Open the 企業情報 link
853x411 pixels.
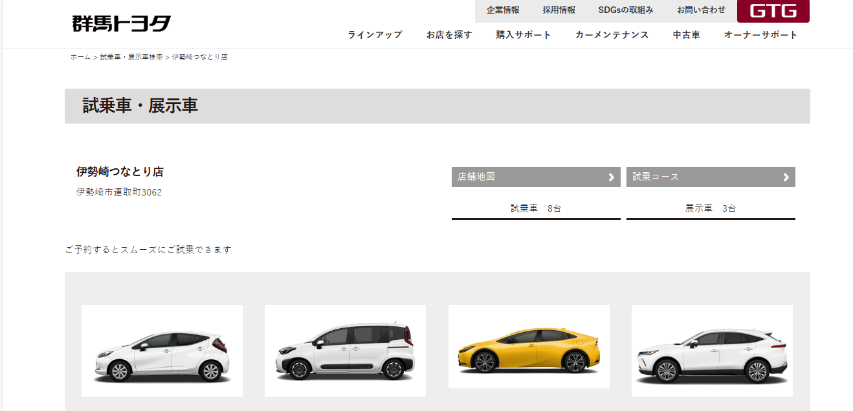(x=503, y=10)
